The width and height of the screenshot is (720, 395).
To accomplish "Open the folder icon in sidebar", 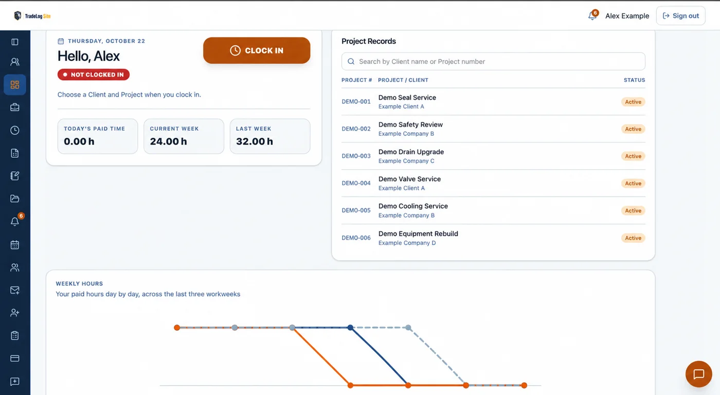I will (x=15, y=199).
